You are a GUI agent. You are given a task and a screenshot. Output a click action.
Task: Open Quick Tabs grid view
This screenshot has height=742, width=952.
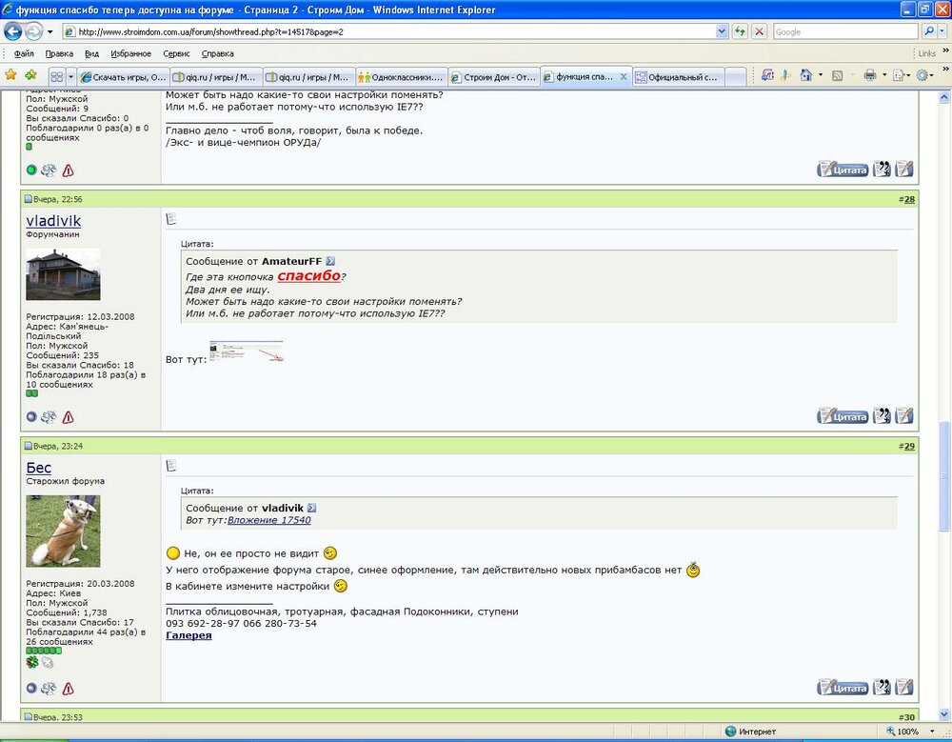pos(56,76)
